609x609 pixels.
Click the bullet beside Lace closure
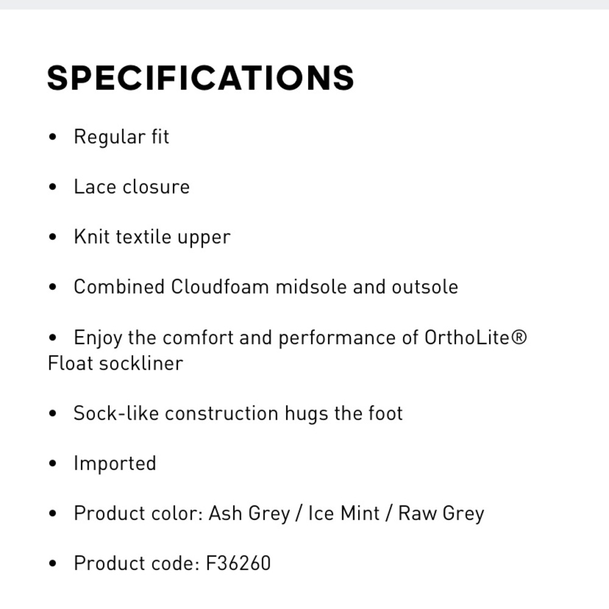coord(53,187)
